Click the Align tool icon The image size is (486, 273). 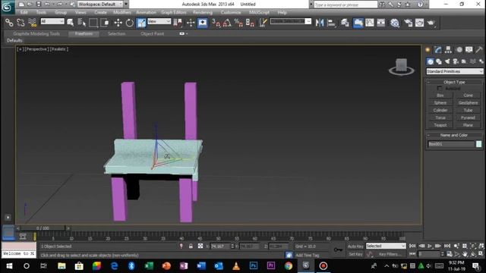pos(331,23)
